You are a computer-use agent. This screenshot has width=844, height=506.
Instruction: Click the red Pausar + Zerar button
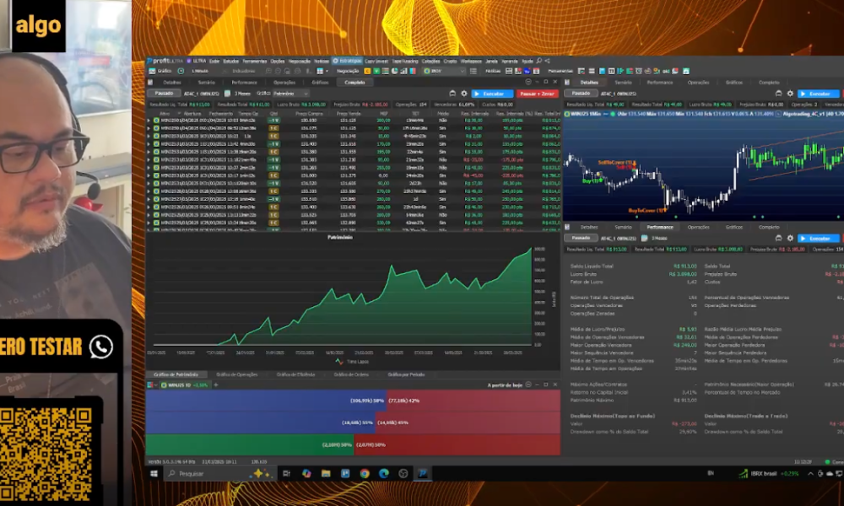click(x=538, y=94)
